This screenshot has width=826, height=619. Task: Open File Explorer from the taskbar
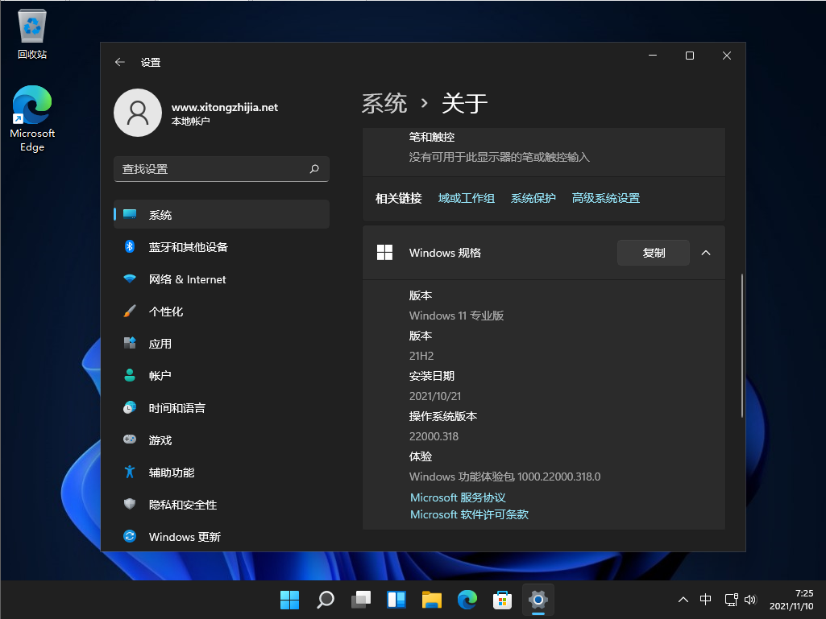pos(431,600)
